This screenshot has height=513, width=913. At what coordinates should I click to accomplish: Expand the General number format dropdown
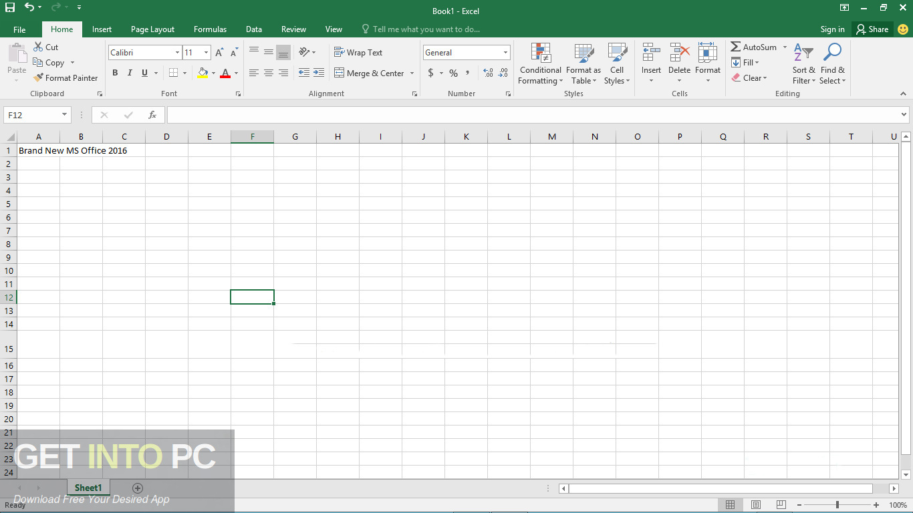tap(505, 53)
